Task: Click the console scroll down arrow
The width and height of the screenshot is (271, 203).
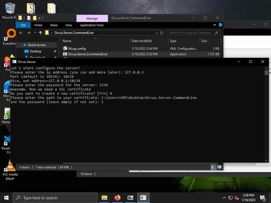Action: [x=267, y=160]
